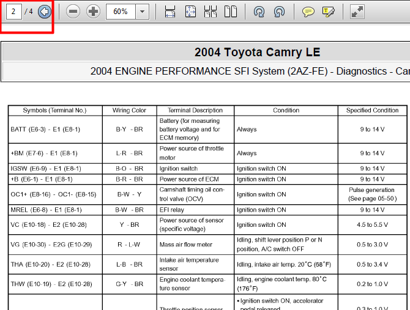Toggle full screen expand icon

point(357,12)
